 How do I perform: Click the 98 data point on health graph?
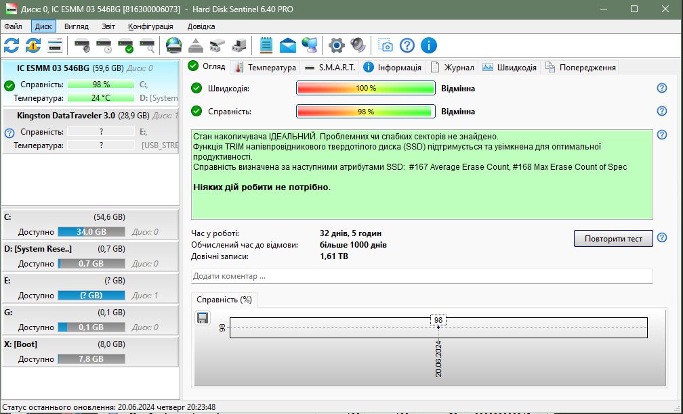(x=438, y=327)
